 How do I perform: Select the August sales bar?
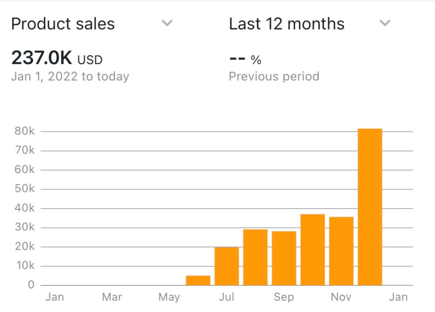255,257
